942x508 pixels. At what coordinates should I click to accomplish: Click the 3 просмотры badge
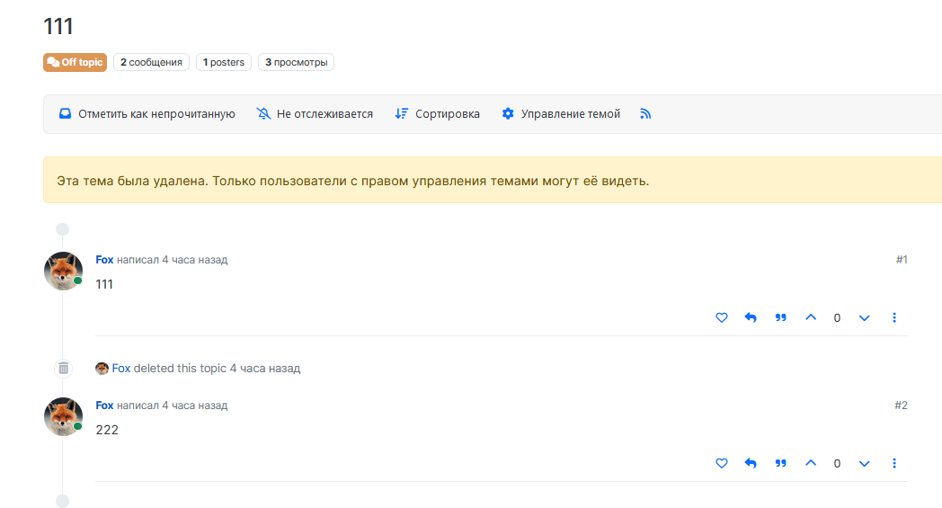(x=297, y=62)
